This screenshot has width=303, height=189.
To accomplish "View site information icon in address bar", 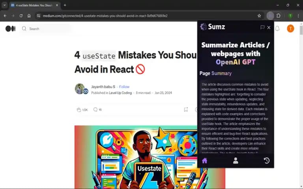I will 38,16.
